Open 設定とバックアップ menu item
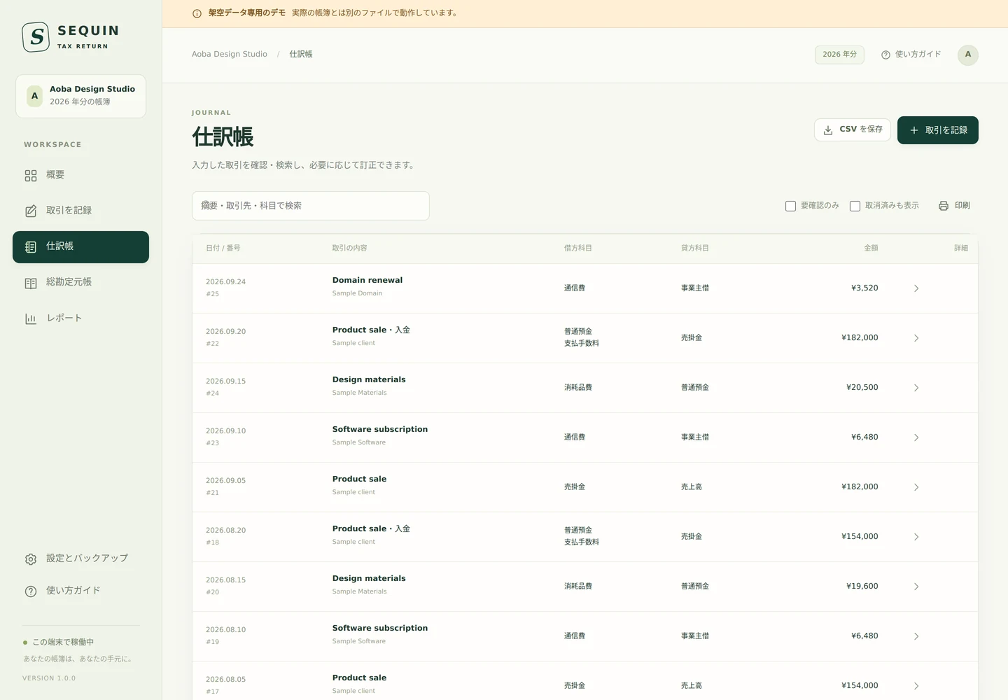 [x=80, y=559]
